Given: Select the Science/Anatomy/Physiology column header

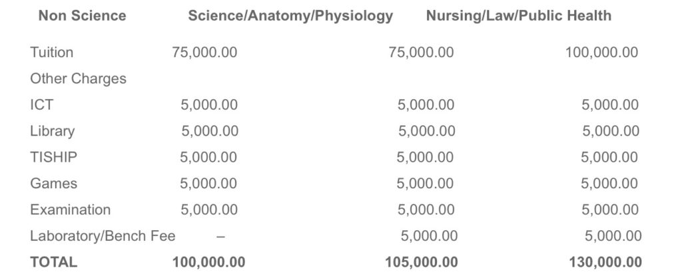Looking at the screenshot, I should tap(290, 16).
